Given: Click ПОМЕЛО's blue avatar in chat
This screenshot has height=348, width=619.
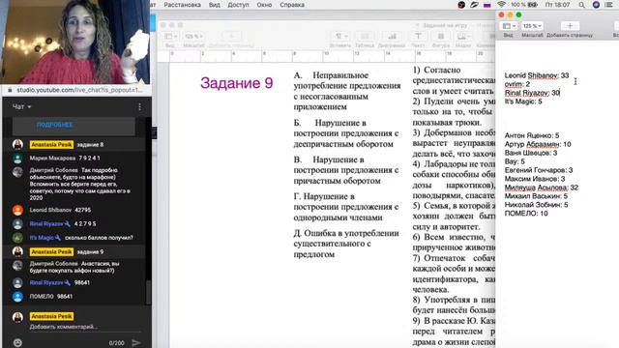Looking at the screenshot, I should pyautogui.click(x=17, y=297).
